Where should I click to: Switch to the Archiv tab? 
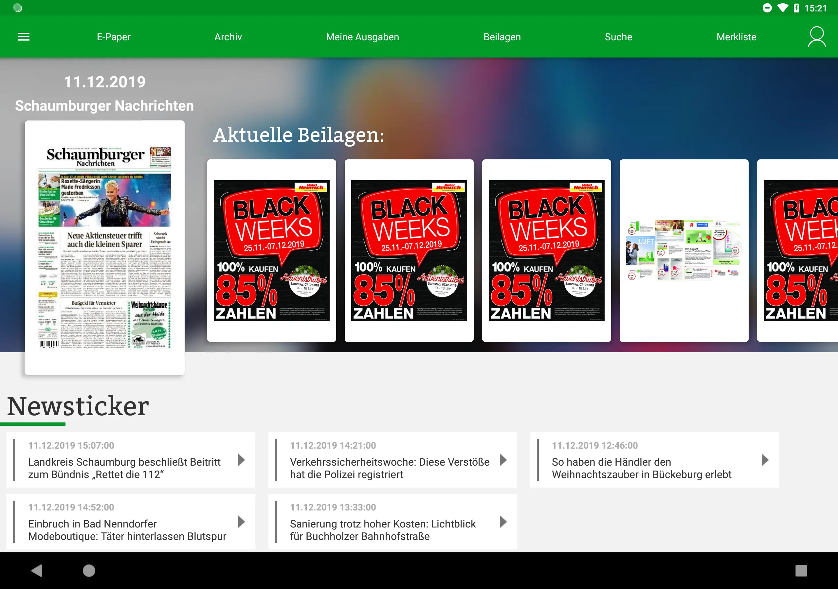tap(228, 37)
